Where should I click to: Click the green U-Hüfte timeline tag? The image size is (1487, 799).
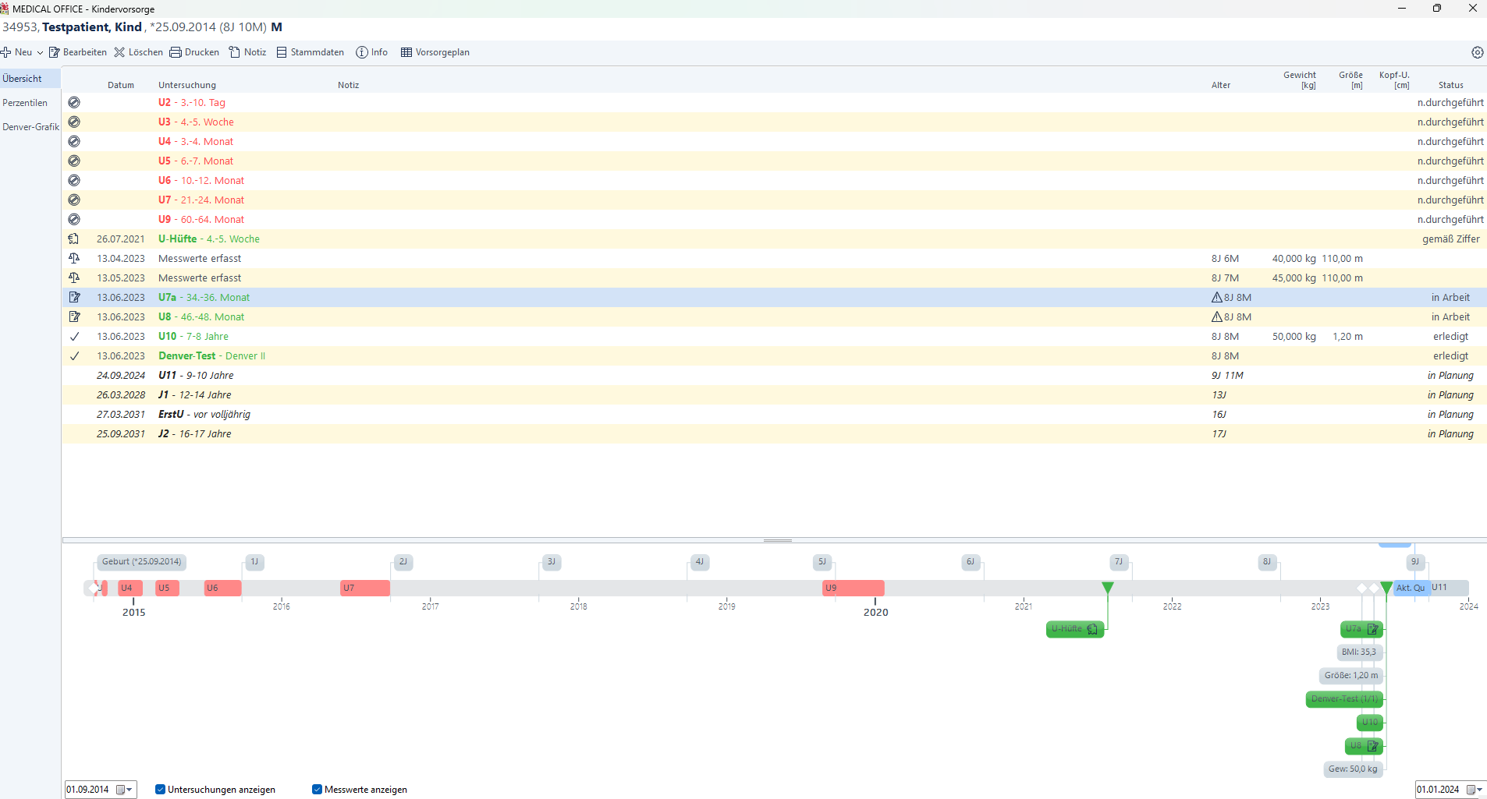click(1074, 629)
